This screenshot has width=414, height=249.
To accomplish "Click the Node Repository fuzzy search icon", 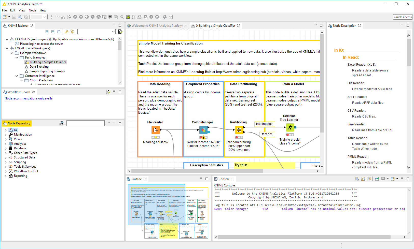I will 61,123.
